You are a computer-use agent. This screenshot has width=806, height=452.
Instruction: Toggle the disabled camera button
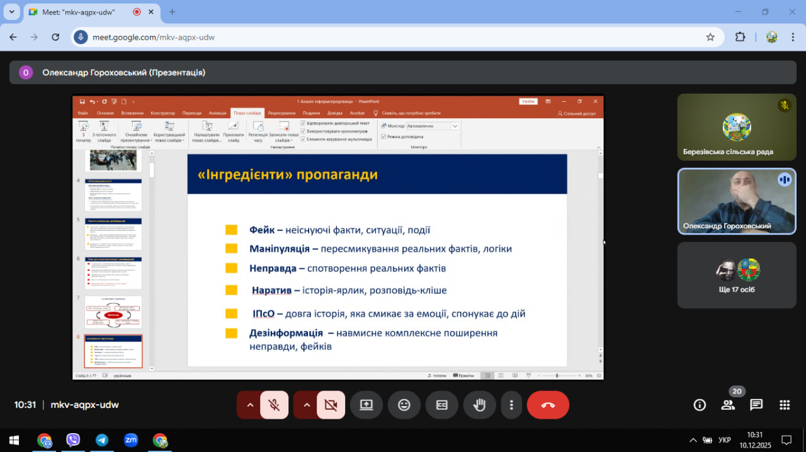(x=331, y=405)
